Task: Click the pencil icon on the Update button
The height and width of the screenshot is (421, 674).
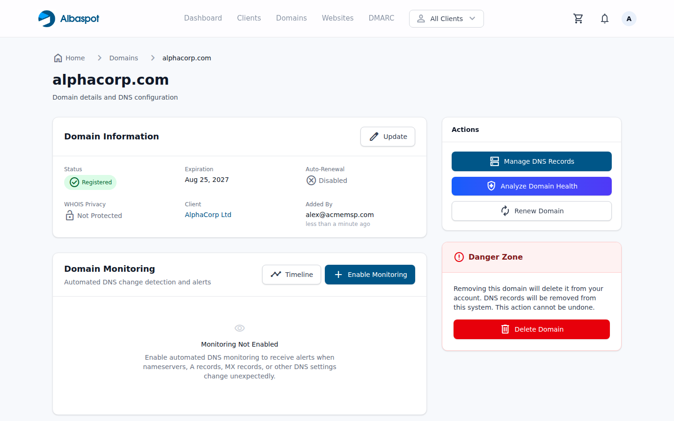Action: click(374, 136)
